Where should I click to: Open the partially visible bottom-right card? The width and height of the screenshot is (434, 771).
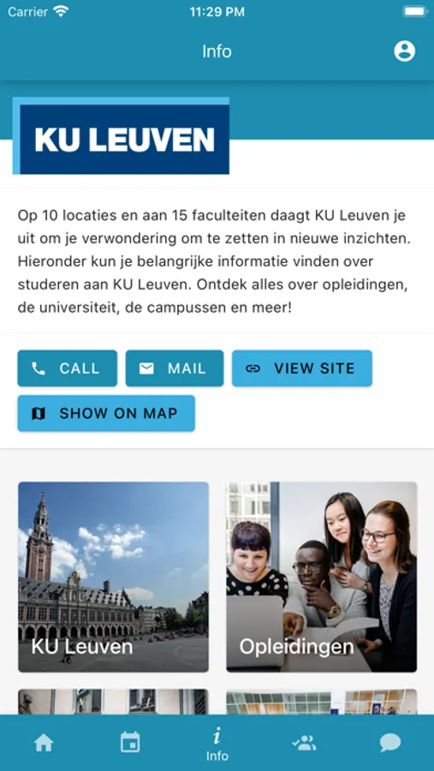pos(322,702)
